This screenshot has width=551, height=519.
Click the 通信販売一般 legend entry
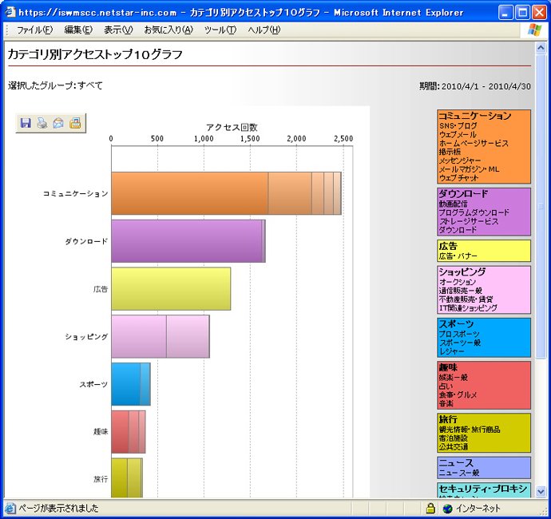click(x=460, y=291)
